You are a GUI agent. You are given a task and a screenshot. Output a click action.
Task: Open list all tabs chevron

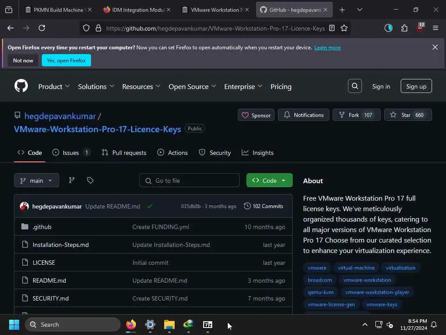pos(359,10)
